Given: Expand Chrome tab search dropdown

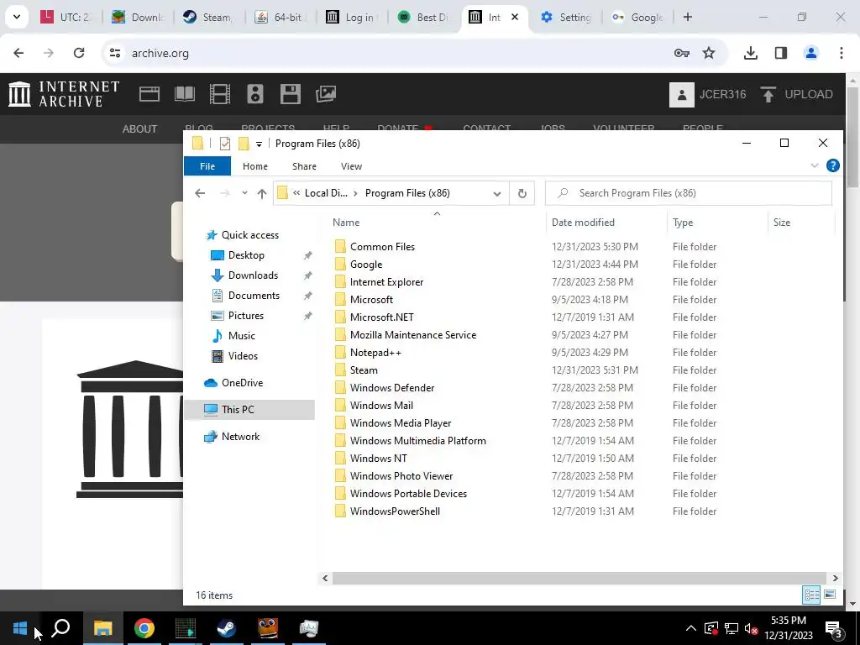Looking at the screenshot, I should click(x=17, y=17).
